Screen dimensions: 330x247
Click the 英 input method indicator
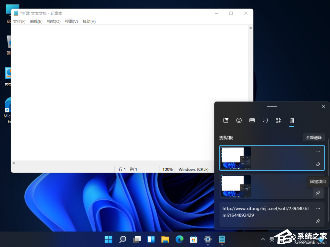[272, 239]
